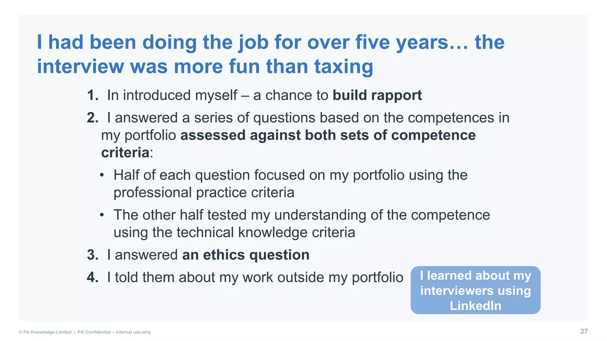
Task: Select 'The other half tested my understanding' line
Action: tap(302, 215)
